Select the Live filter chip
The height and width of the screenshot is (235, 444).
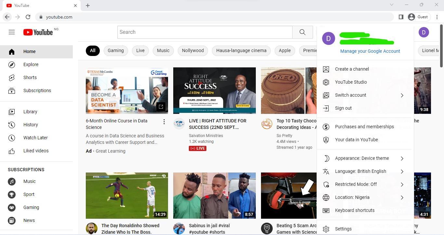click(x=140, y=50)
